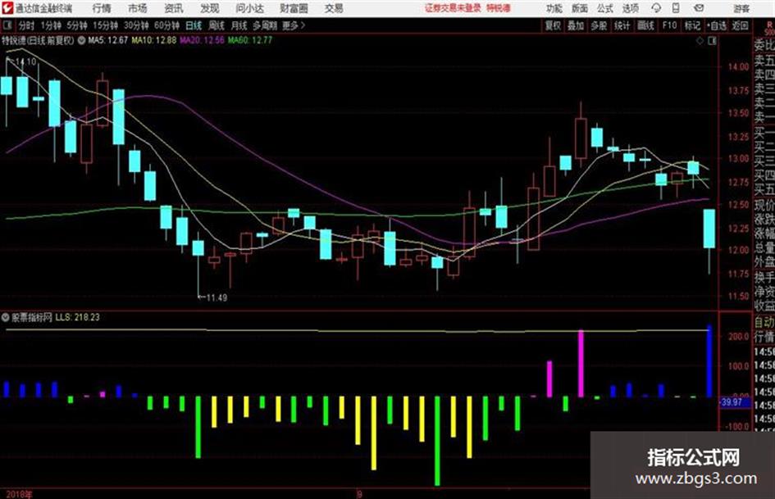Click the MA60: 12.77 indicator label
Viewport: 775px width, 499px height.
point(249,40)
